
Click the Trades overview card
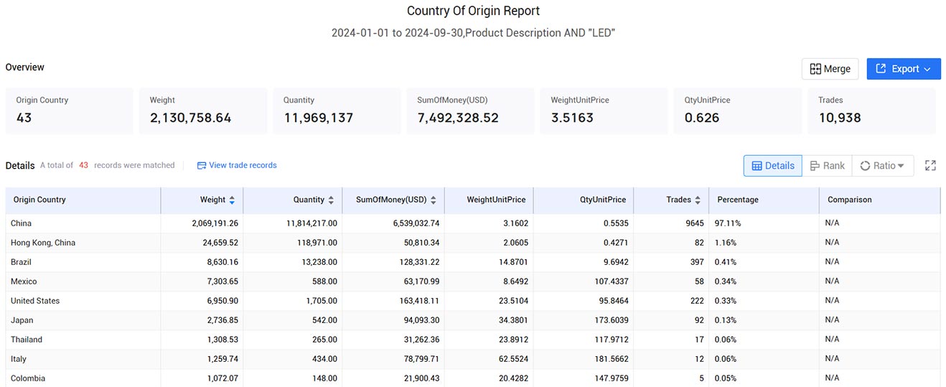click(x=871, y=111)
